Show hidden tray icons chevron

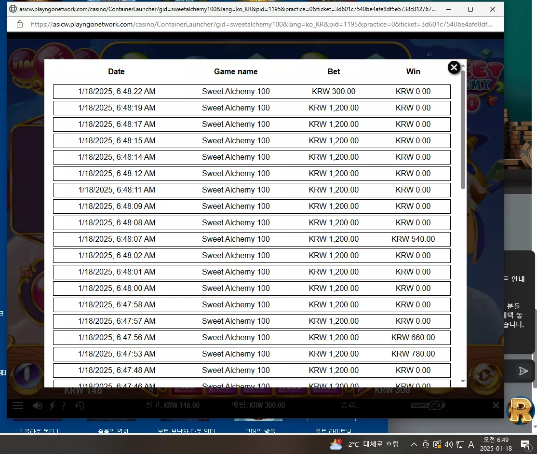(x=414, y=444)
